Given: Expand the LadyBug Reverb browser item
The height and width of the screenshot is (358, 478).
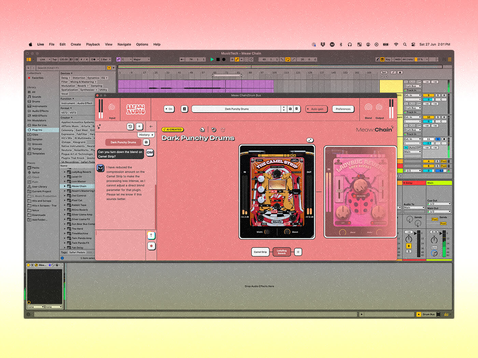Looking at the screenshot, I should pos(65,172).
